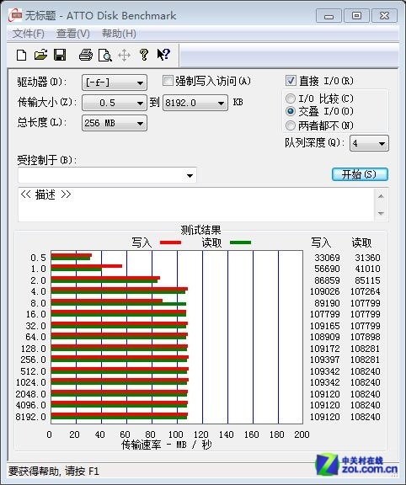Click description box scroll down arrow
Screen dimensions: 406x485
click(x=382, y=213)
